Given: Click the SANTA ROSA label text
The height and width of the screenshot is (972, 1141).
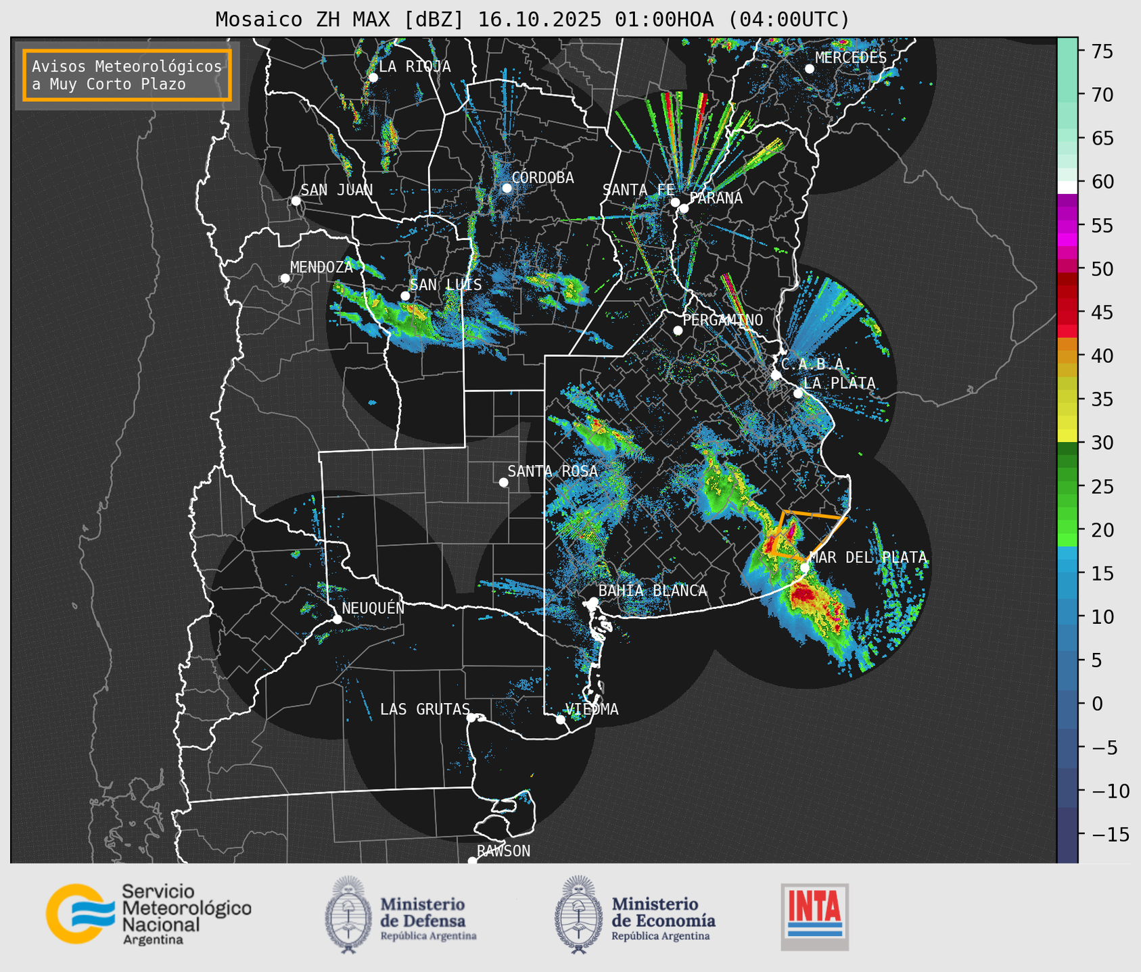Looking at the screenshot, I should [x=553, y=471].
